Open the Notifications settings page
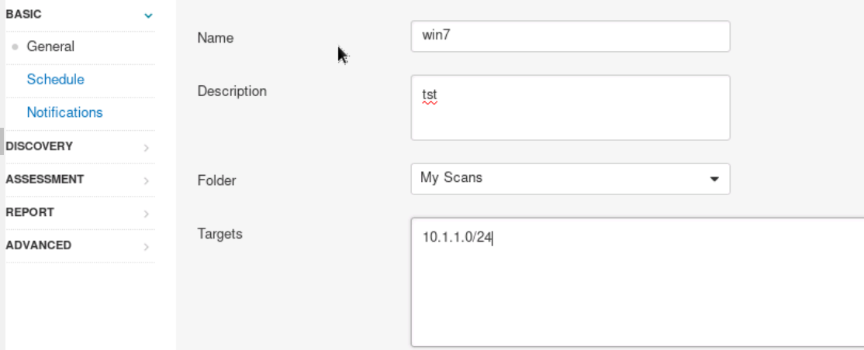The height and width of the screenshot is (350, 864). pyautogui.click(x=64, y=112)
